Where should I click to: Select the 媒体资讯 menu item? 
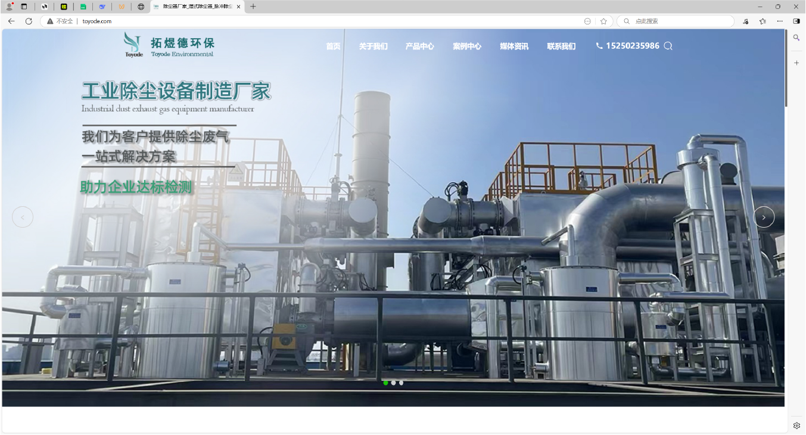(x=514, y=46)
